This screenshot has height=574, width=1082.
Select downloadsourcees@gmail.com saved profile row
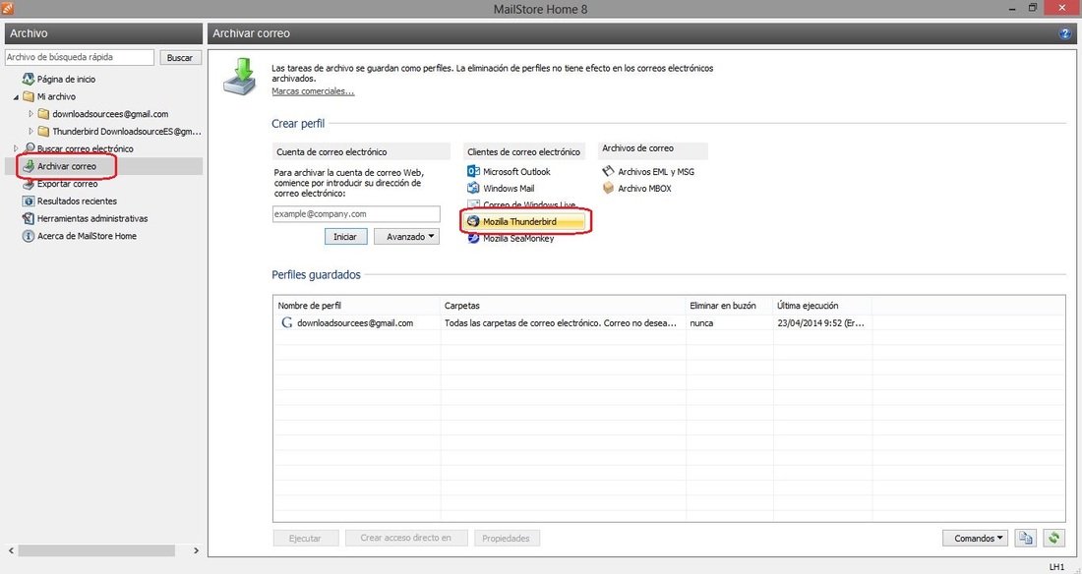pos(669,322)
